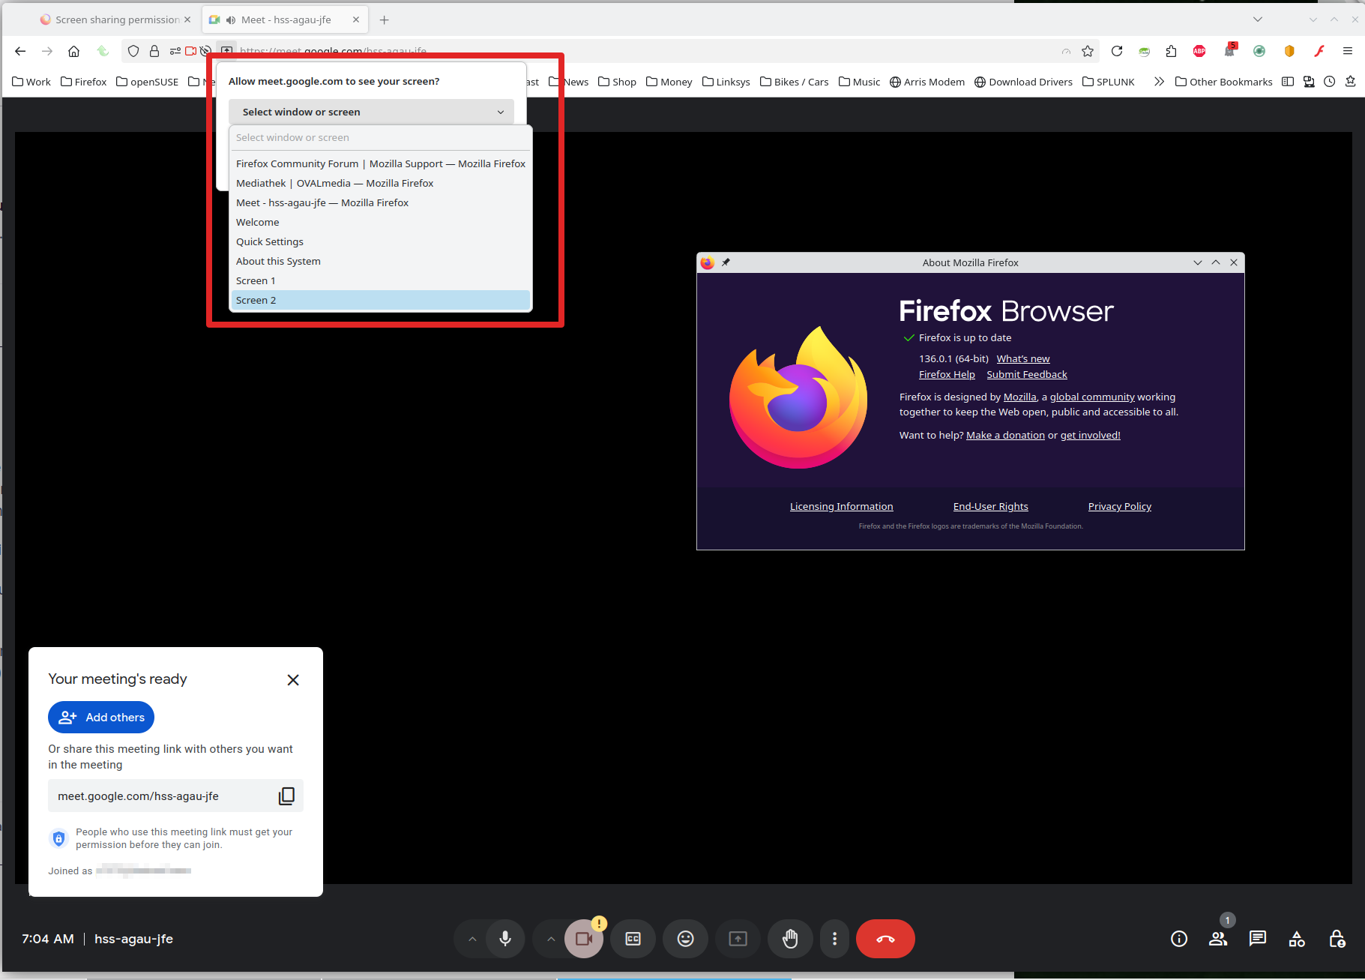Choose 'Mediathek | OVALmedia' window to share
Image resolution: width=1365 pixels, height=980 pixels.
click(381, 183)
